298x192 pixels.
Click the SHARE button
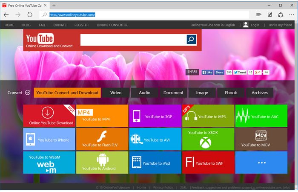(x=192, y=72)
